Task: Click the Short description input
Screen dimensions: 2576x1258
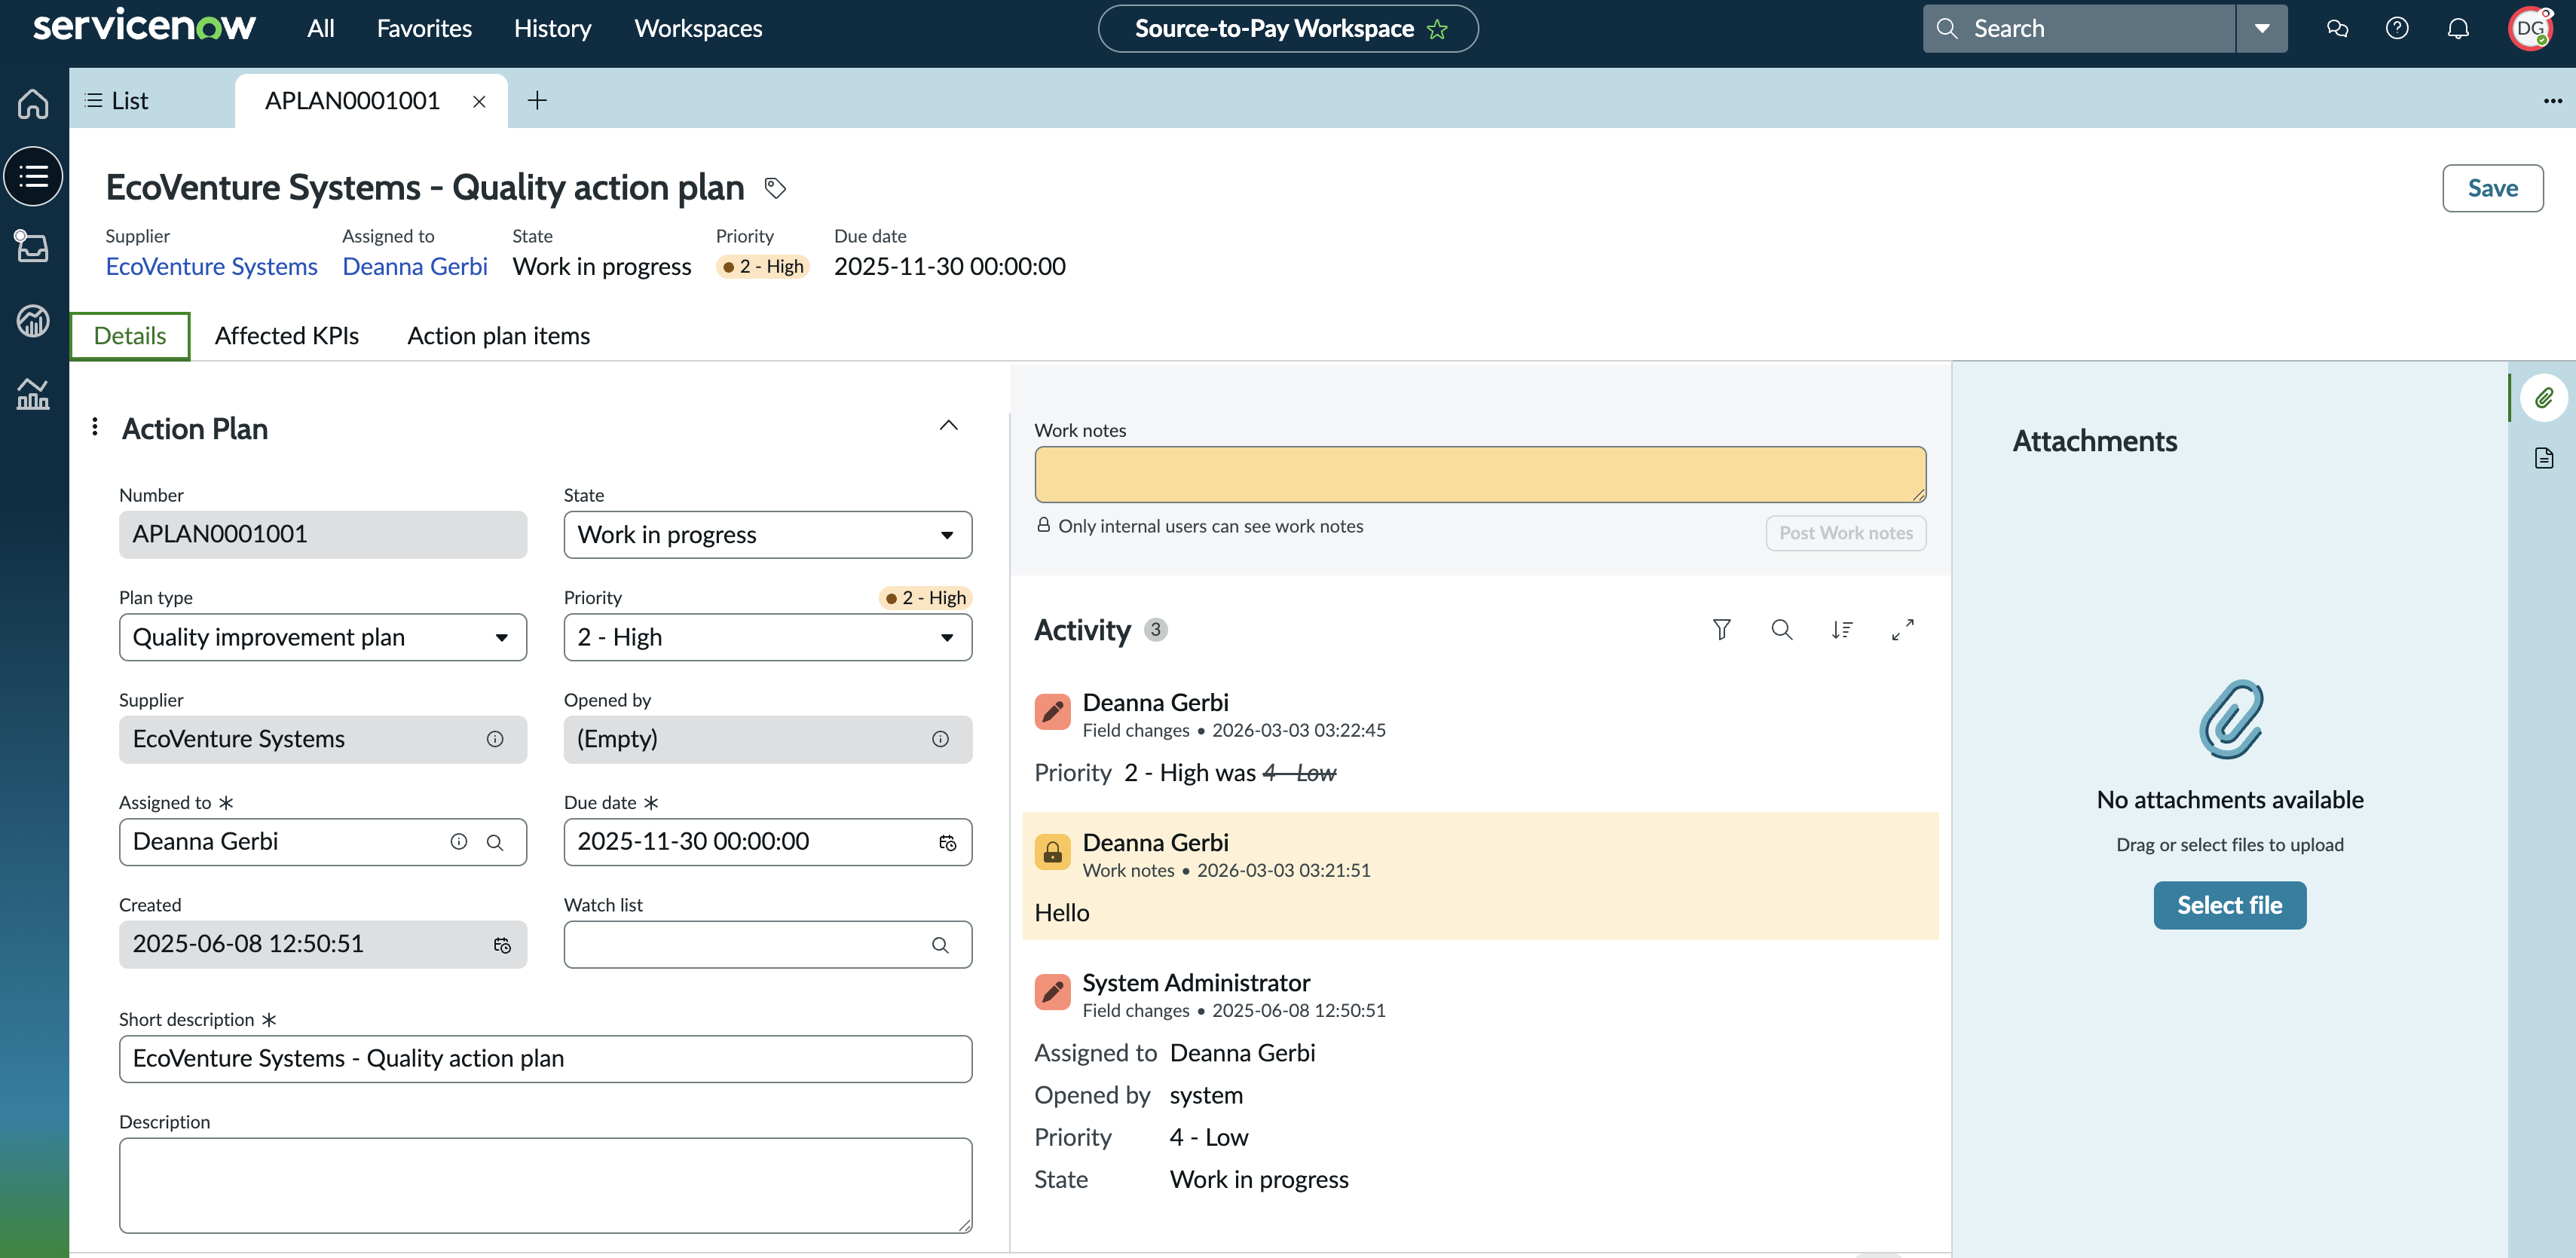Action: [x=546, y=1059]
